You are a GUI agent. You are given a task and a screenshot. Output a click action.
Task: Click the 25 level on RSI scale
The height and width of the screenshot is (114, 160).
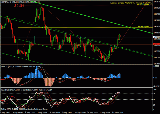pyautogui.click(x=155, y=105)
